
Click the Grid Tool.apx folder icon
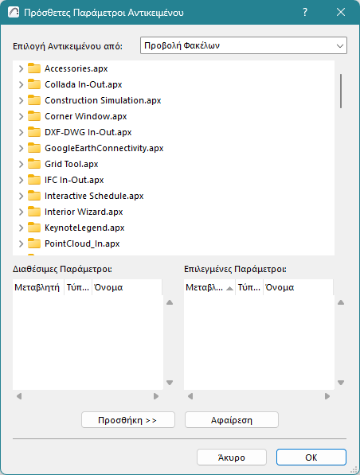[x=34, y=164]
